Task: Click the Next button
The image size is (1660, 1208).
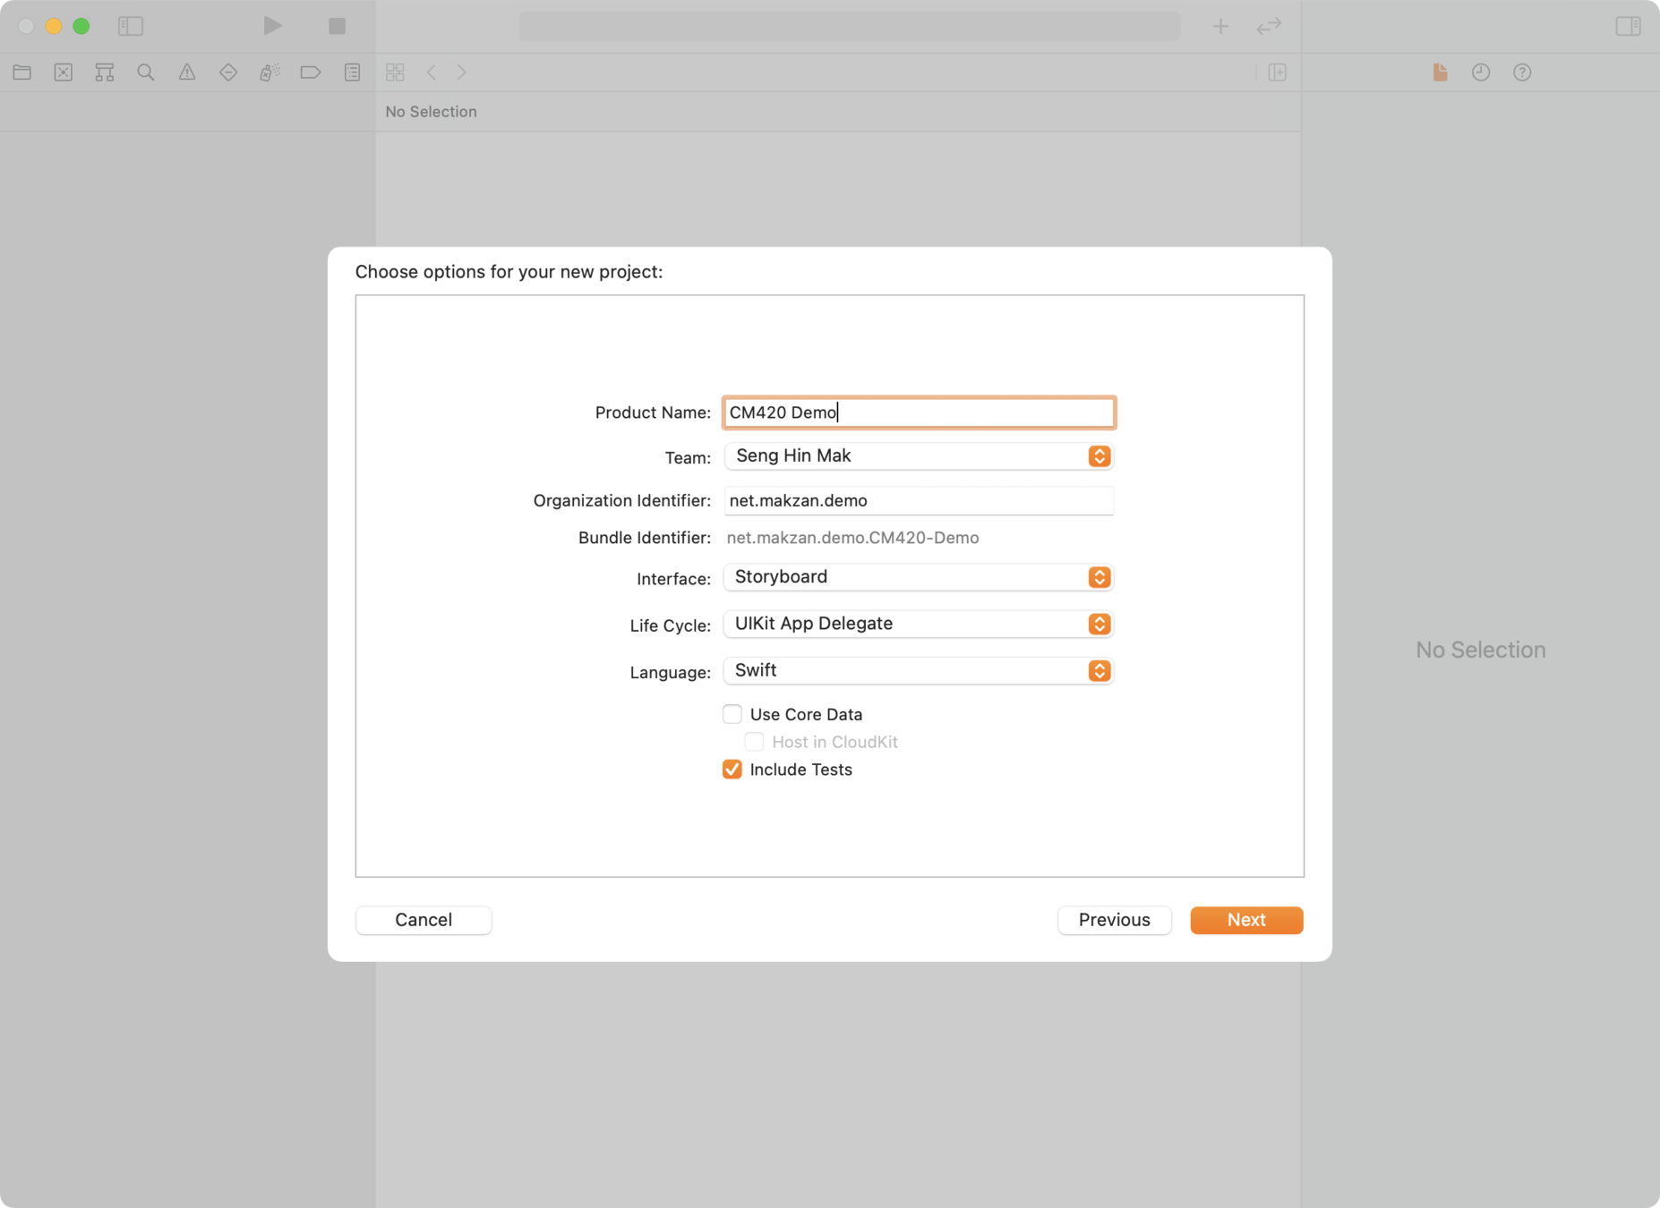Action: 1246,920
